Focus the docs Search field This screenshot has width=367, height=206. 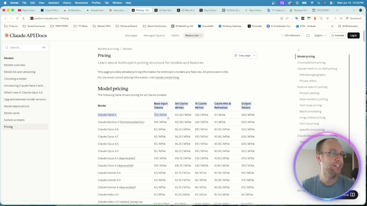(x=25, y=47)
